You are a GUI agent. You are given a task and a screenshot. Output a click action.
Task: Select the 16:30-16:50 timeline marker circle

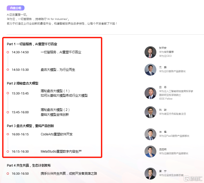[x=8, y=174]
